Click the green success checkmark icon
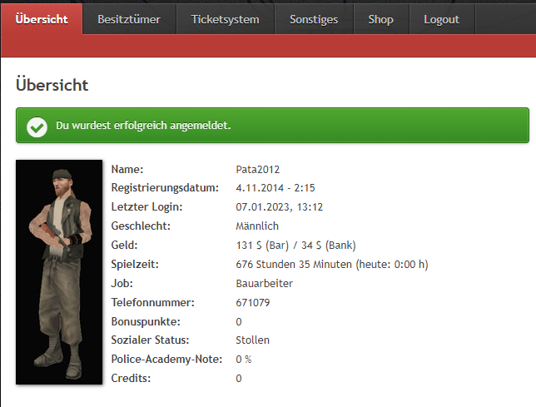536x407 pixels. coord(37,127)
